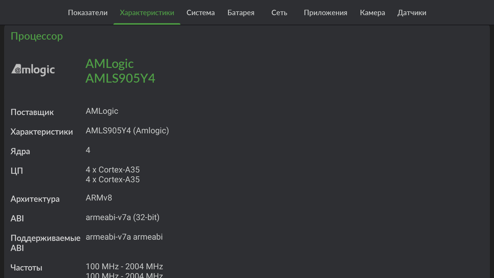Click the Amlogic logo icon

click(x=33, y=70)
